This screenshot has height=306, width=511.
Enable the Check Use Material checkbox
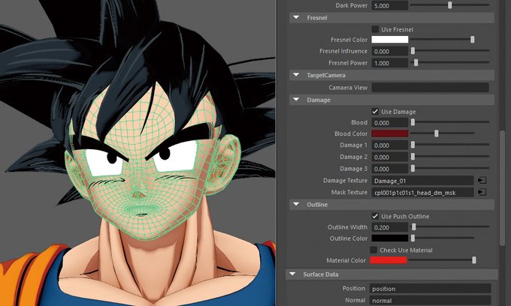click(x=373, y=250)
